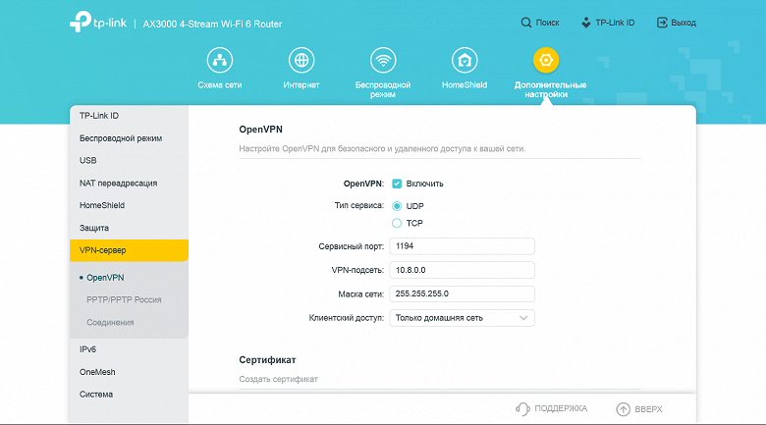The image size is (766, 425).
Task: Click the TP-Link ID cloud icon
Action: pos(585,23)
